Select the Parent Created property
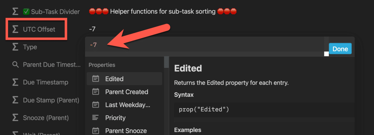This screenshot has height=135, width=374. (x=124, y=92)
